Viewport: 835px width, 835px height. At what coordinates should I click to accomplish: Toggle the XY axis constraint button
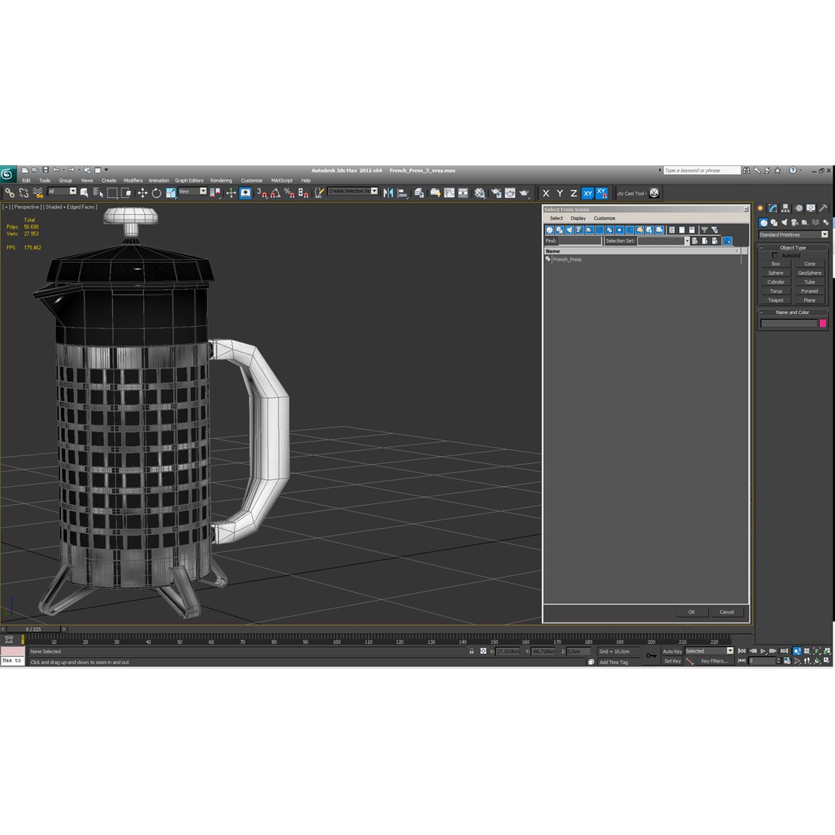(x=588, y=193)
